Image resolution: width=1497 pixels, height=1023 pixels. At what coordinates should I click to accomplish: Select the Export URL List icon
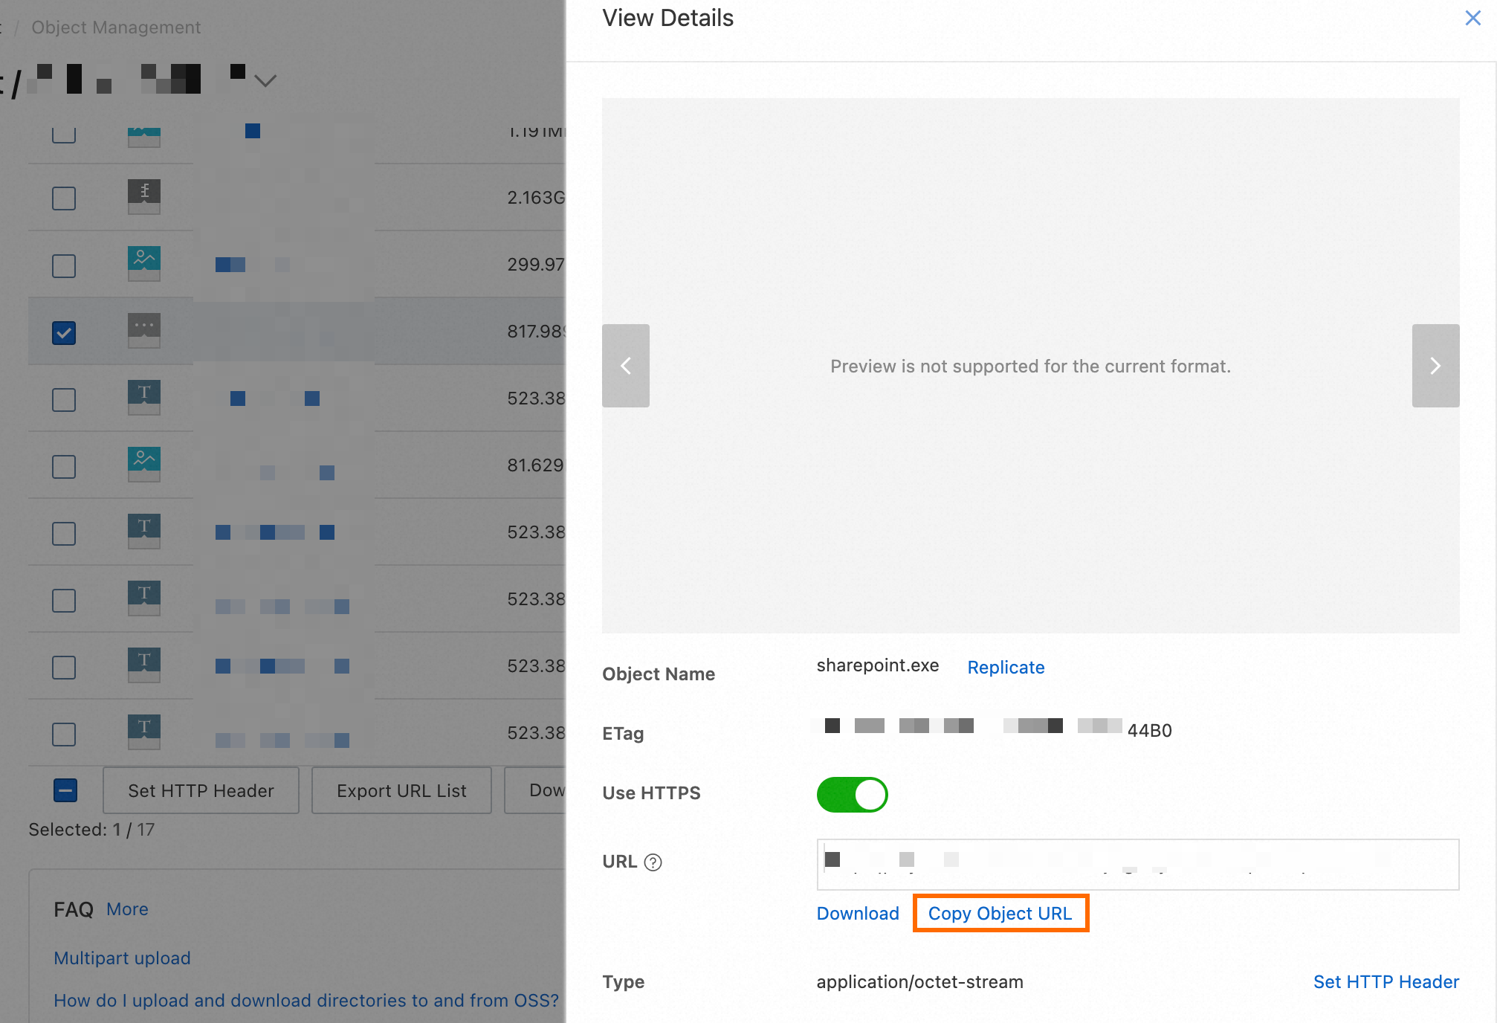click(401, 790)
